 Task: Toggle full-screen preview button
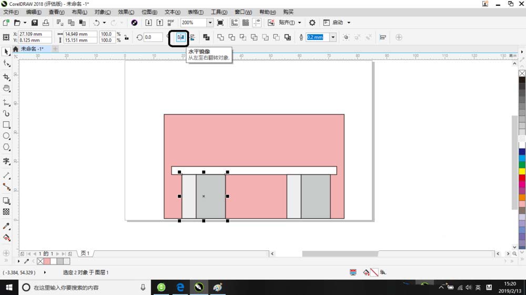(x=220, y=23)
